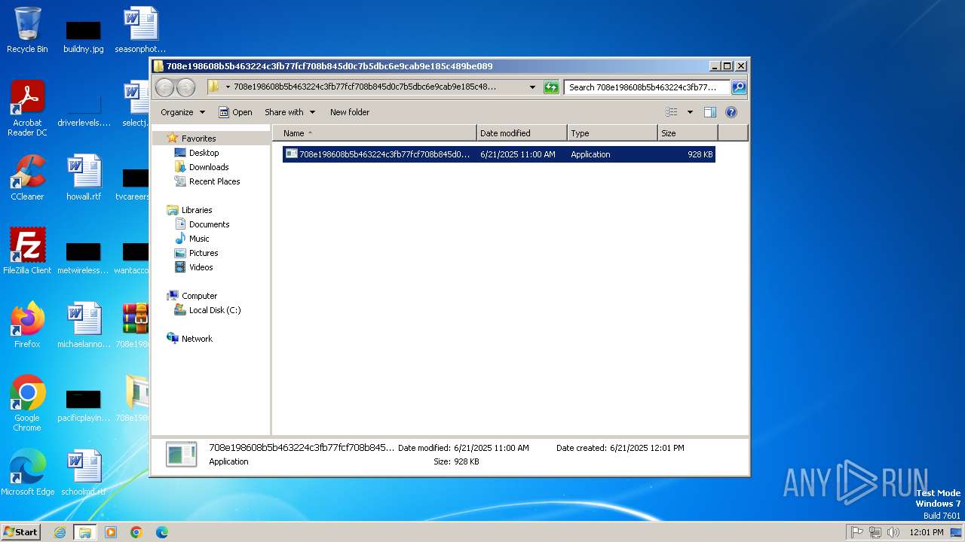Open Google Chrome desktop shortcut

tap(27, 403)
